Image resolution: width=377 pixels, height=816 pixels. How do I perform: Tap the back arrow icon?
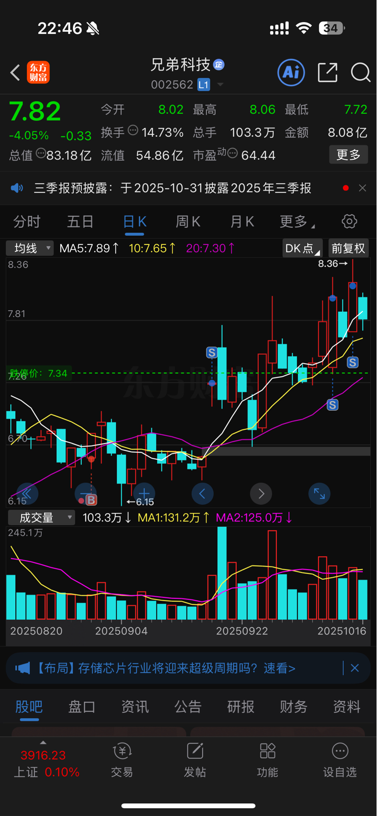15,73
